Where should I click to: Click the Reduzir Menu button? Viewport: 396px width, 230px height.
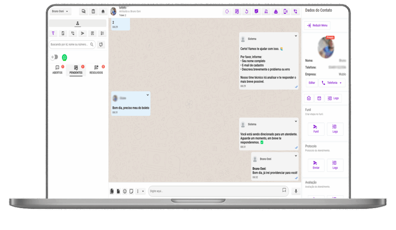(x=317, y=26)
